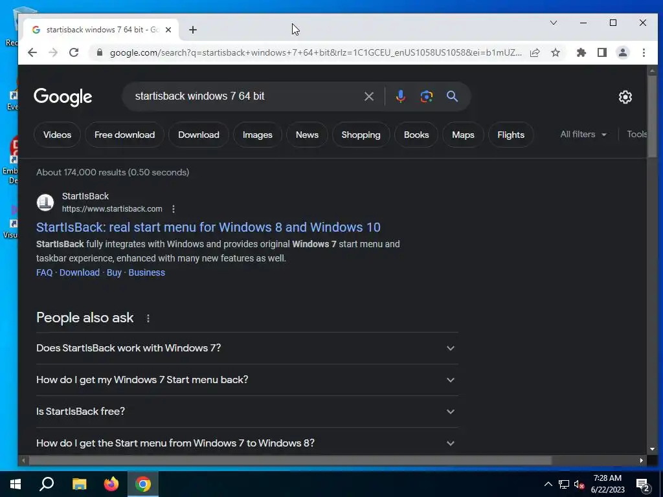
Task: Open the taskbar clock showing 7:28 AM
Action: tap(607, 484)
